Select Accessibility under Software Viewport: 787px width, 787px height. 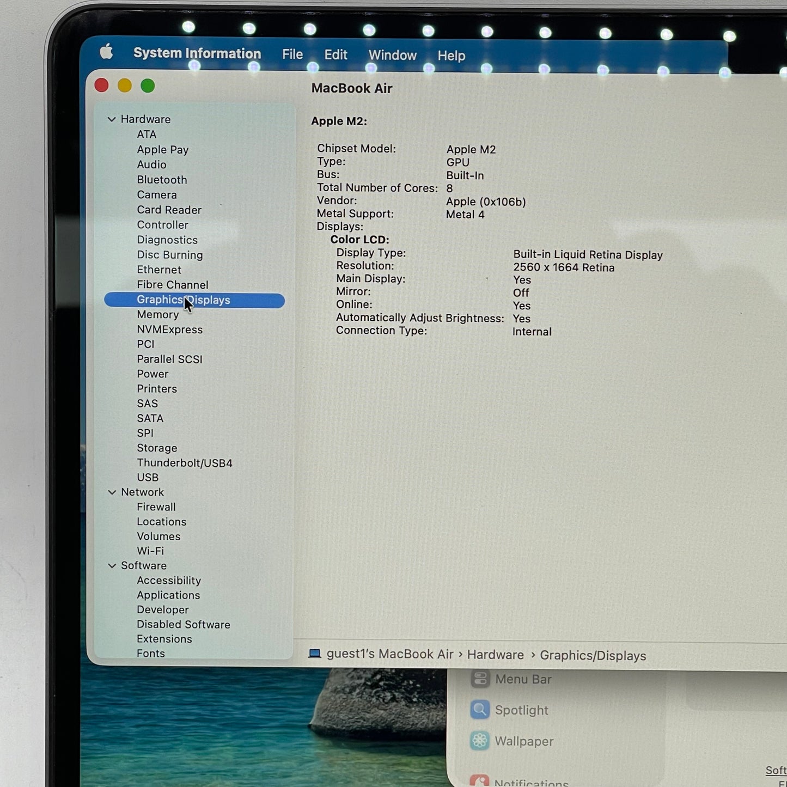coord(169,581)
